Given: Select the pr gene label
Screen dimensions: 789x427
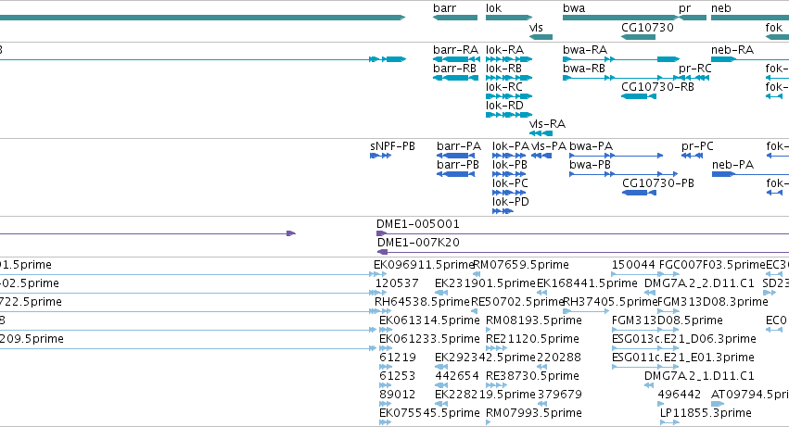Looking at the screenshot, I should [x=685, y=9].
